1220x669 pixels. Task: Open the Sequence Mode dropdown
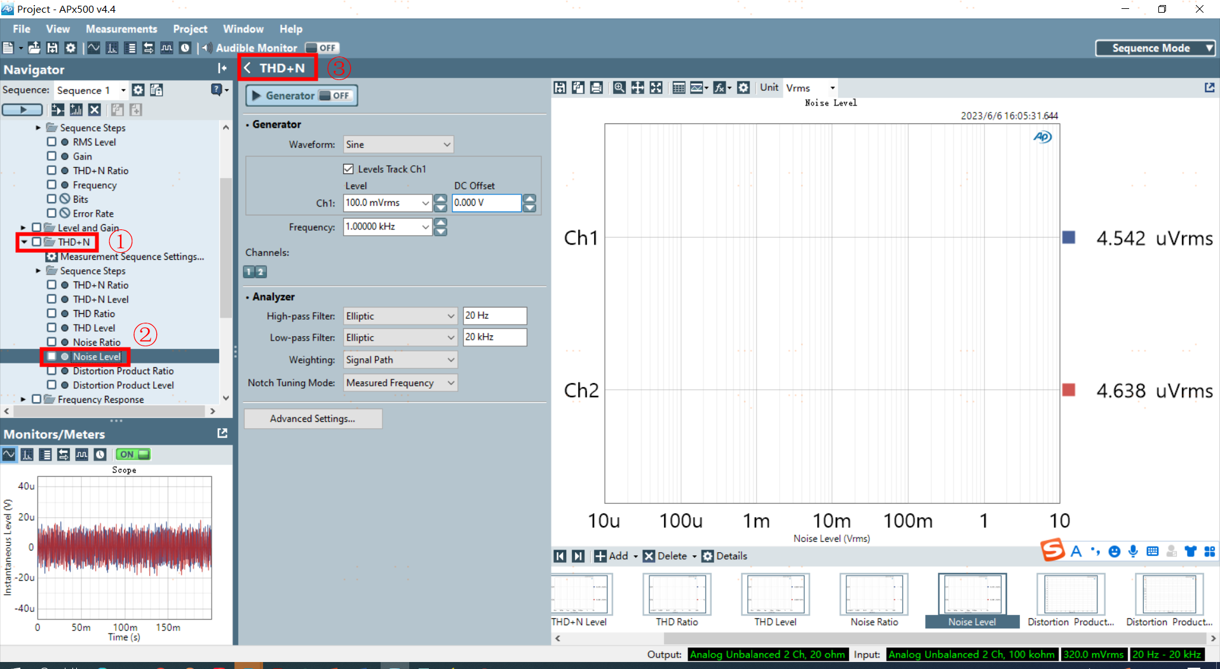pos(1156,48)
